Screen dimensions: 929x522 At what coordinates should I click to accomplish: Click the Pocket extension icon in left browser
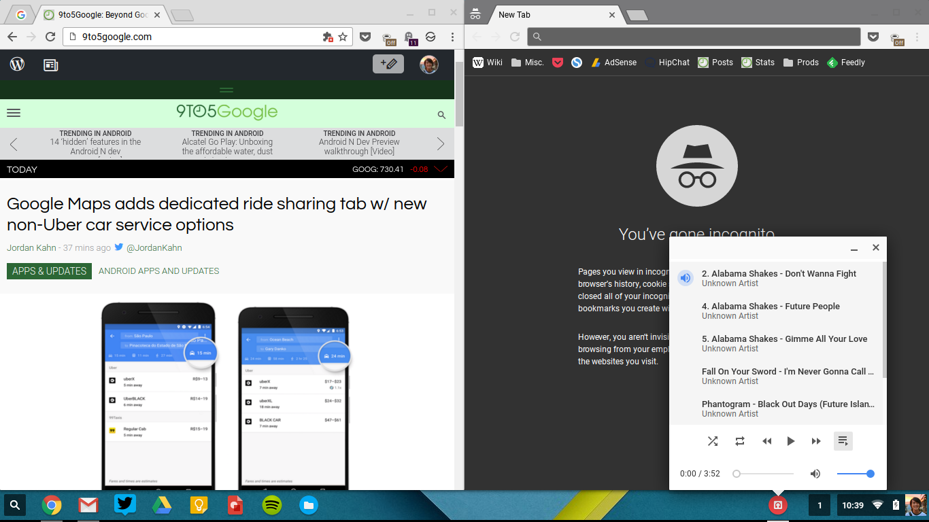click(365, 37)
